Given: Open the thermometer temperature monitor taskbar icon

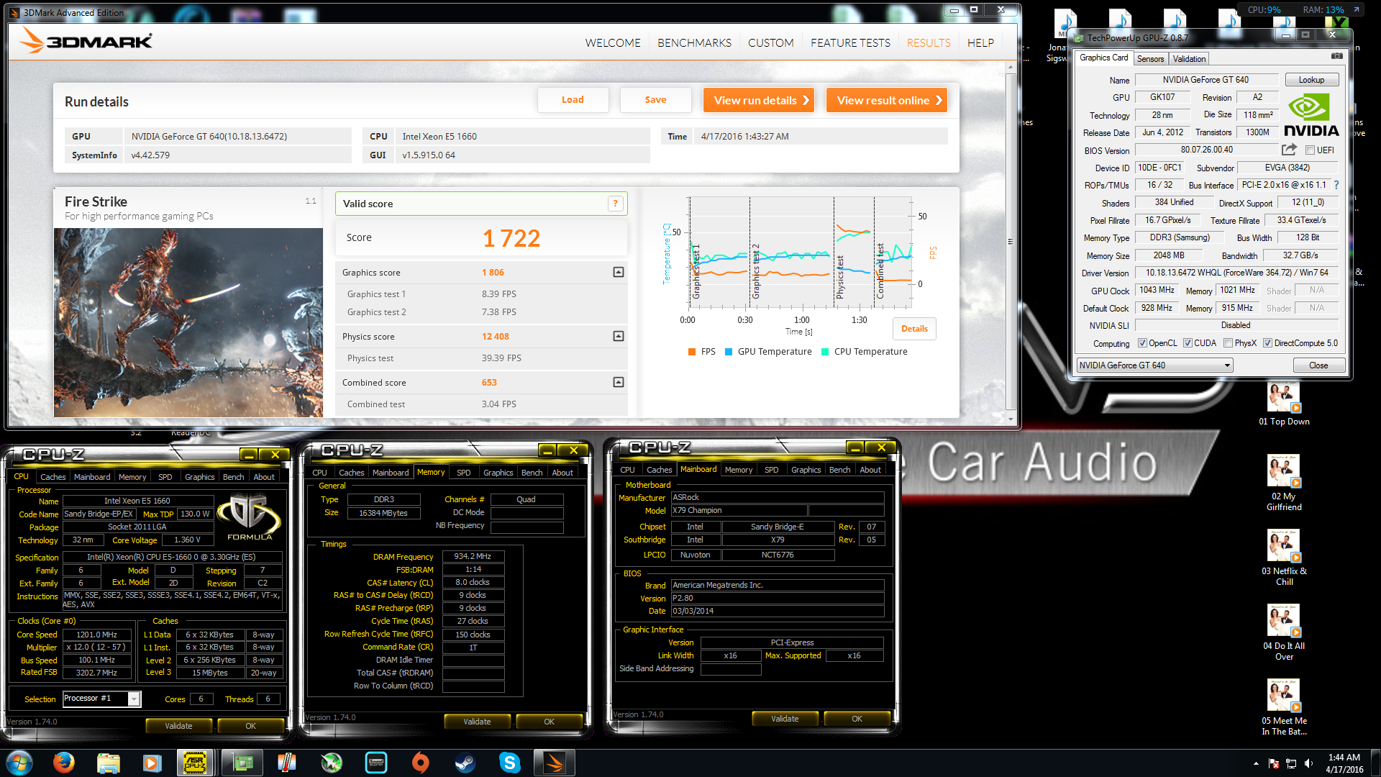Looking at the screenshot, I should click(x=287, y=763).
